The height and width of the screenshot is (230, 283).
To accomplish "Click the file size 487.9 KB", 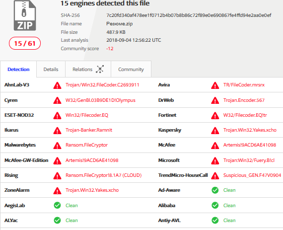I will click(116, 32).
